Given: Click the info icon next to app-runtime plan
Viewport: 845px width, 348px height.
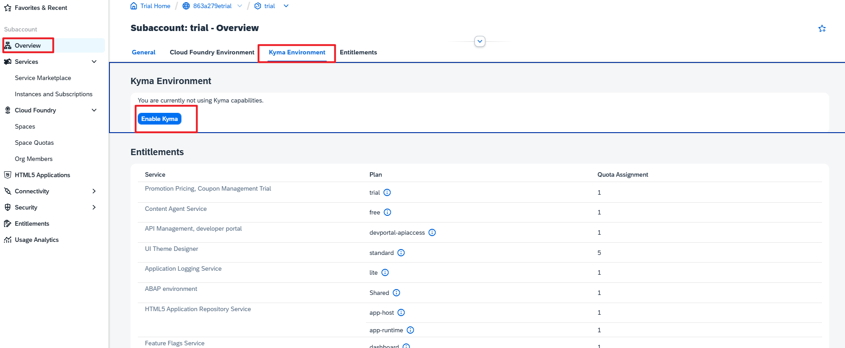Looking at the screenshot, I should coord(410,330).
